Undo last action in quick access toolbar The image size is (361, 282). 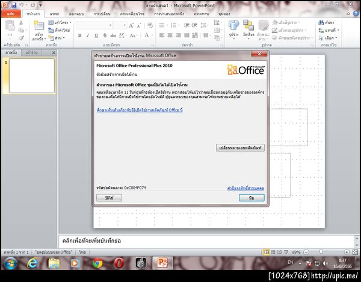[x=21, y=5]
